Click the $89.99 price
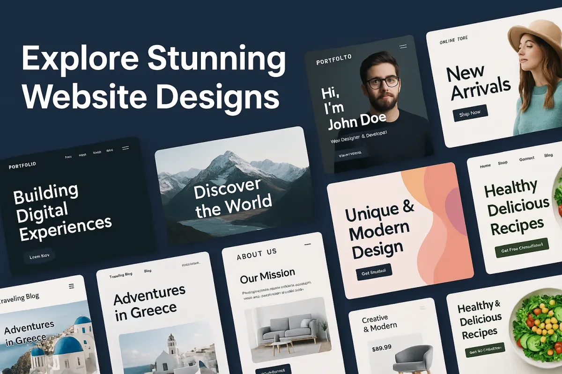562x374 pixels. [x=381, y=348]
